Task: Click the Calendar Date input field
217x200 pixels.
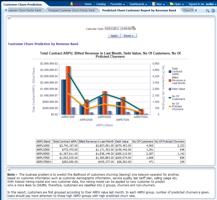Action: tap(118, 29)
